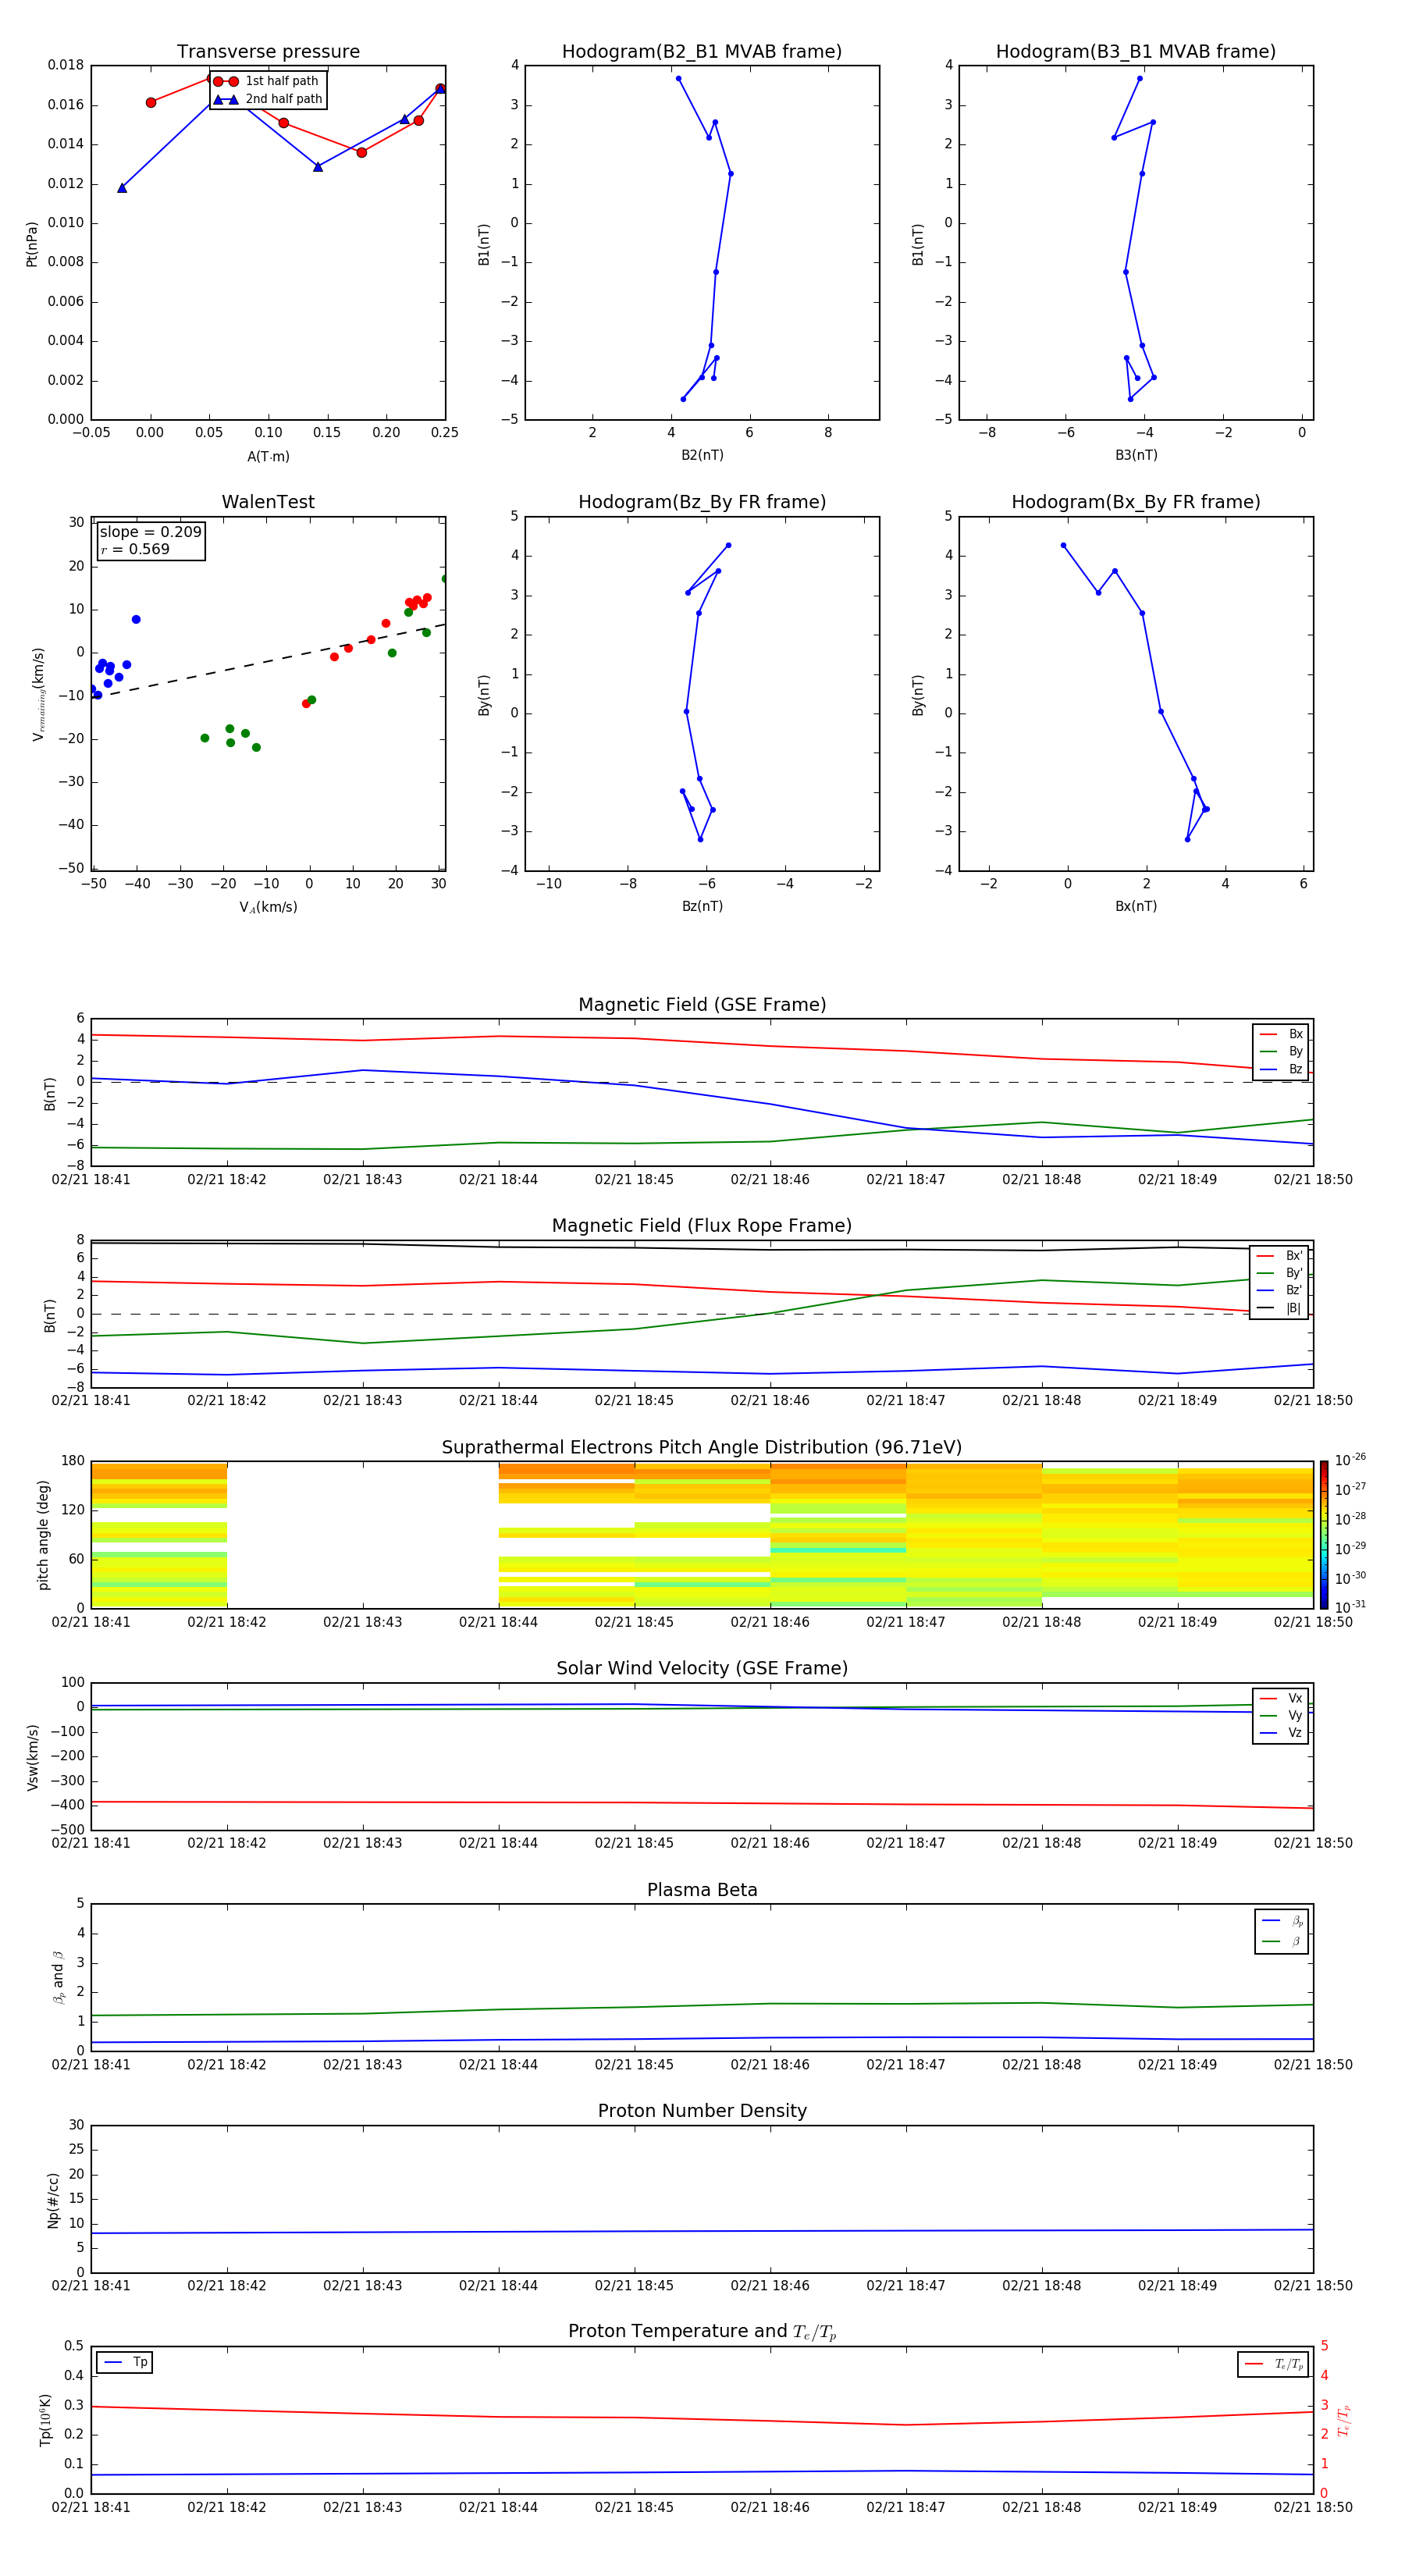Click the βp entry in Plasma Beta legend
Viewport: 1405px width, 2576px height.
pyautogui.click(x=1282, y=1921)
